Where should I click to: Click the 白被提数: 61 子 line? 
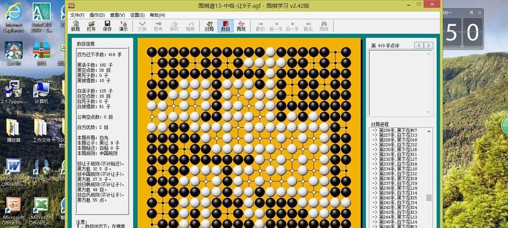pos(94,106)
